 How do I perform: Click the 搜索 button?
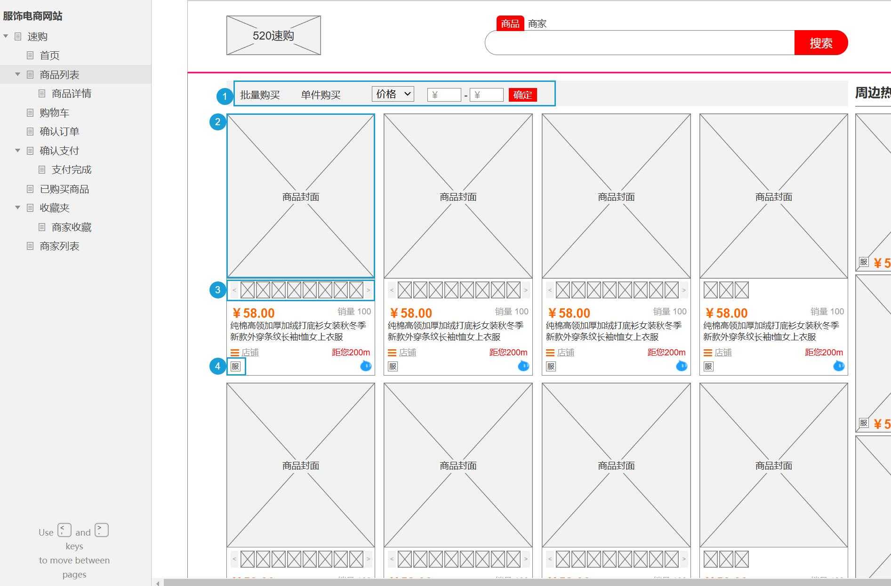tap(821, 43)
